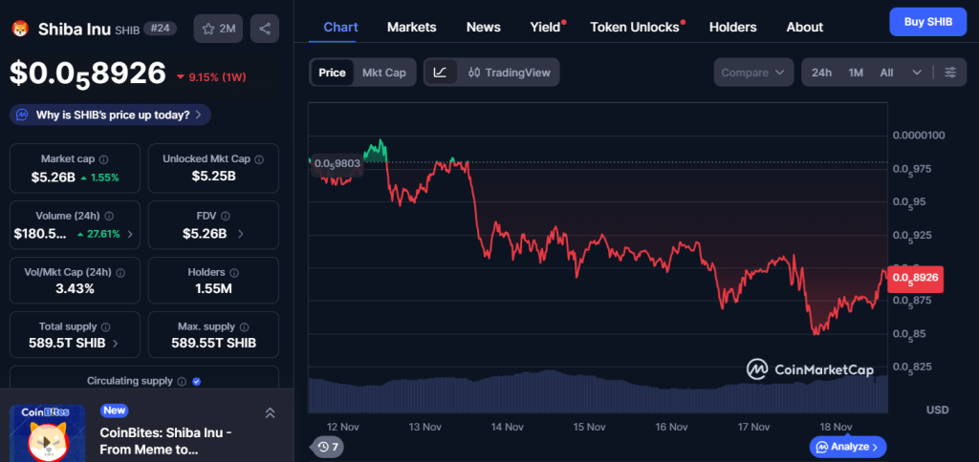Toggle chart to Mkt Cap view
Screen dimensions: 979x462
point(383,73)
